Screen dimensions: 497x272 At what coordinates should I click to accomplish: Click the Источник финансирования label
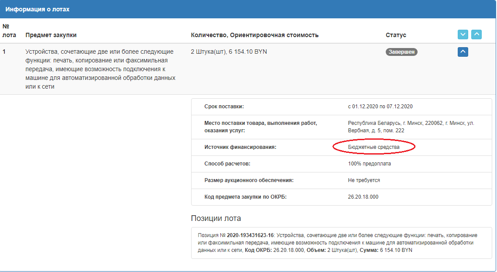(240, 147)
